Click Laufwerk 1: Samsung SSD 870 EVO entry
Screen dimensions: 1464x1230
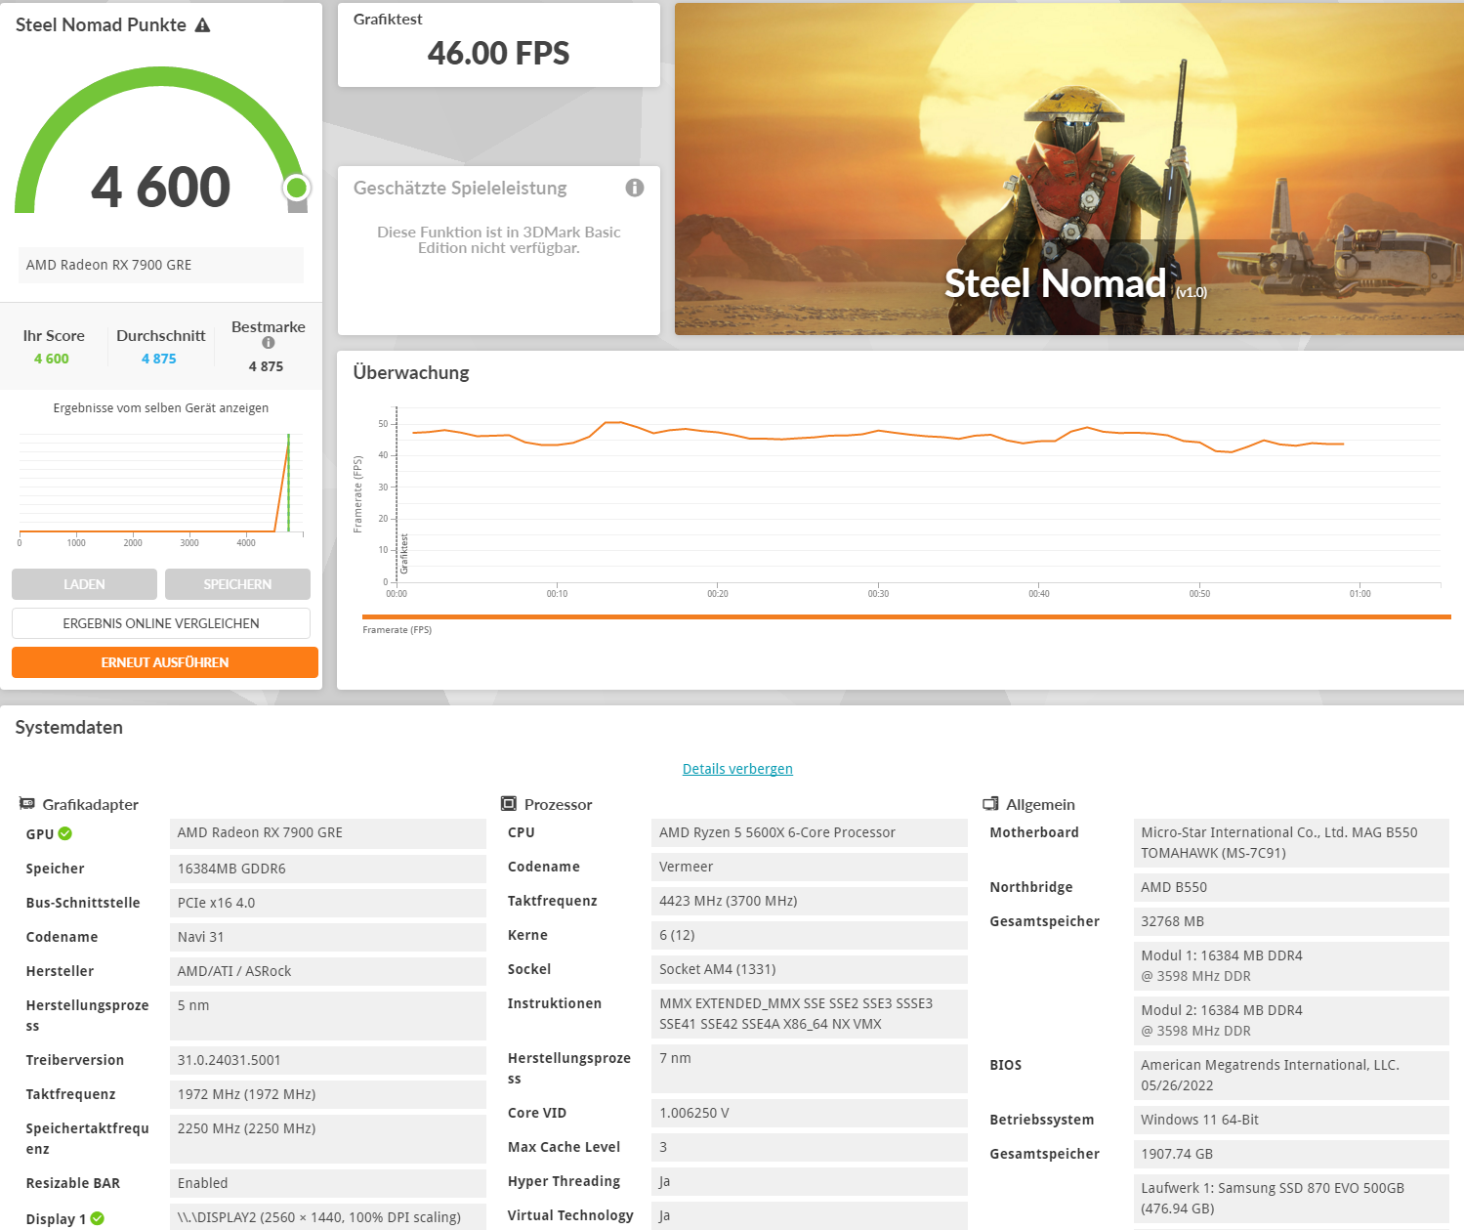pos(1291,1199)
